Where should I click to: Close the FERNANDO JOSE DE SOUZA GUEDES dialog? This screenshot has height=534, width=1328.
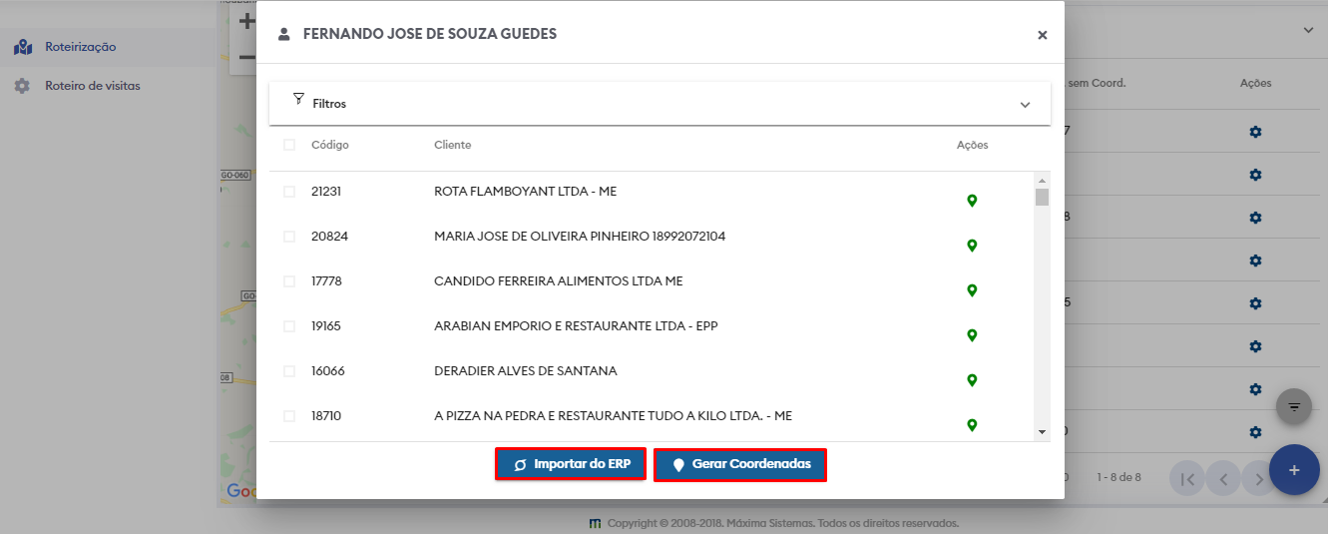click(x=1042, y=35)
